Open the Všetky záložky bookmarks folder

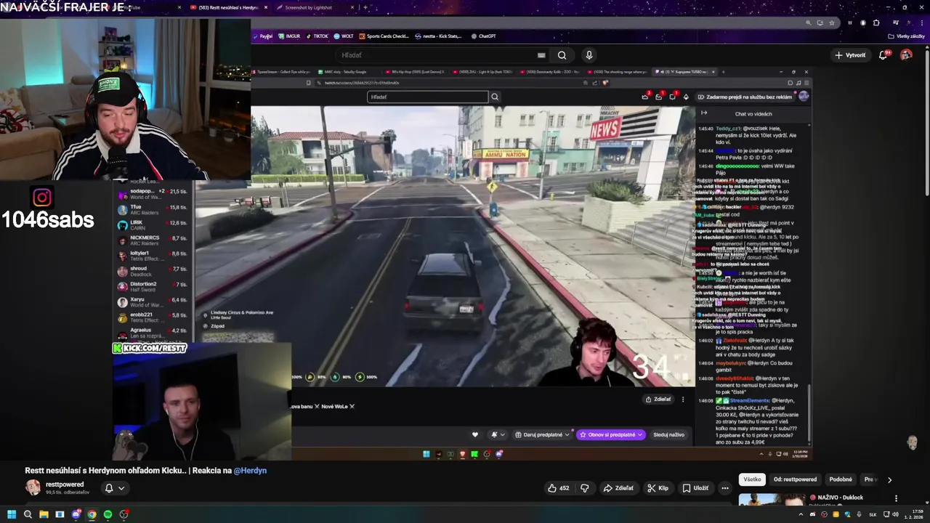point(907,36)
